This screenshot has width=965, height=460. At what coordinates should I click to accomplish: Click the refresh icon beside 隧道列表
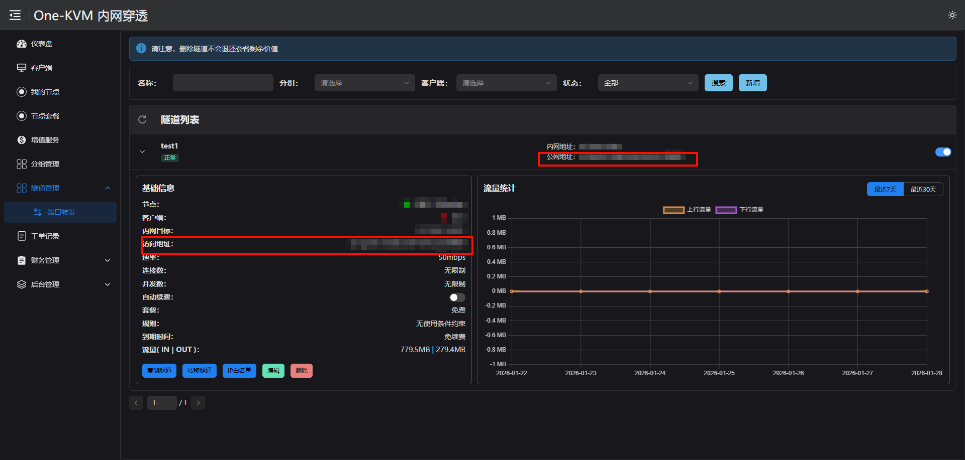[x=142, y=119]
